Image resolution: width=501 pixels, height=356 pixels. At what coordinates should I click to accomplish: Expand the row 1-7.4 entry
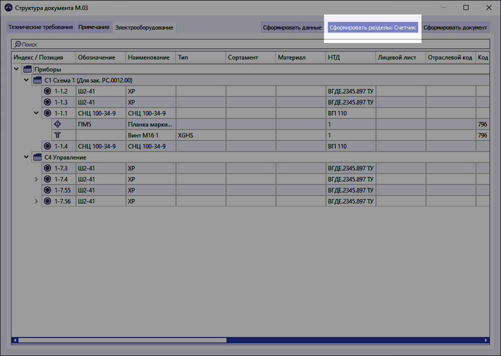click(35, 179)
